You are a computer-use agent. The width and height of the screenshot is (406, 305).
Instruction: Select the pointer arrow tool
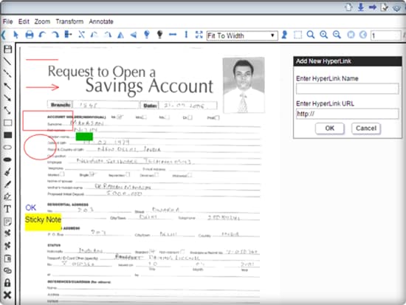pos(16,35)
